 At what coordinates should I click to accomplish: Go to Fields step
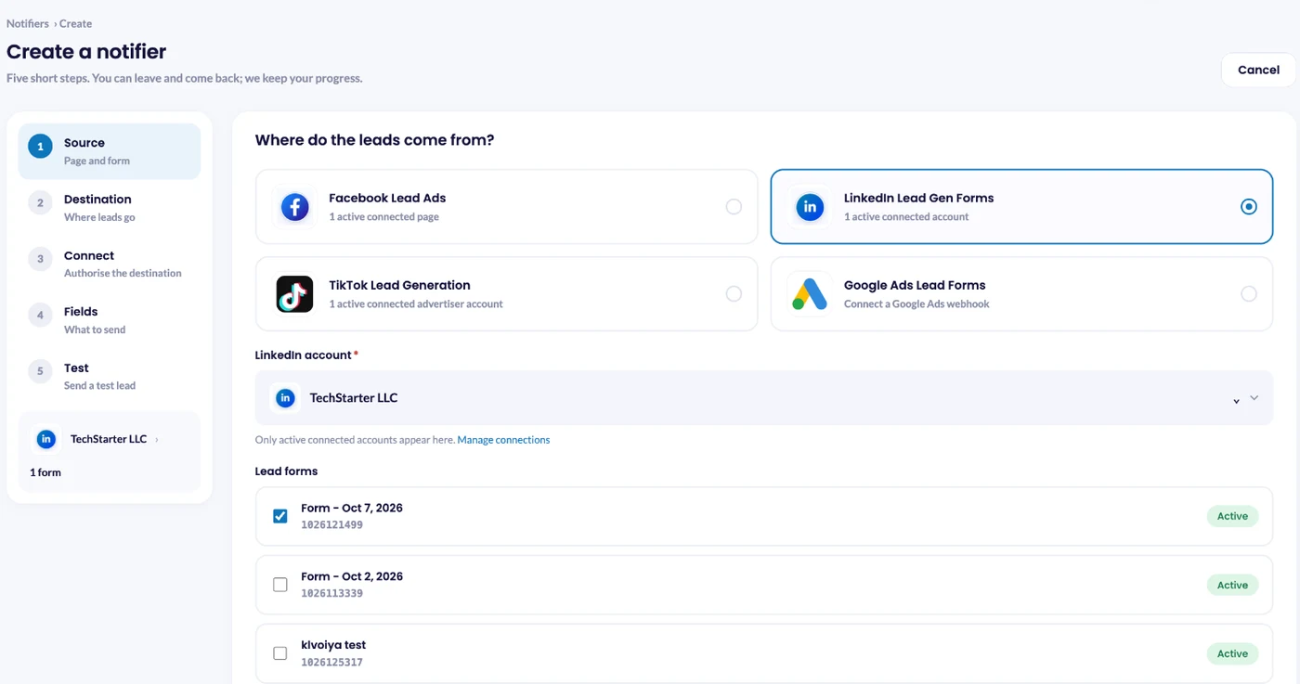(110, 320)
